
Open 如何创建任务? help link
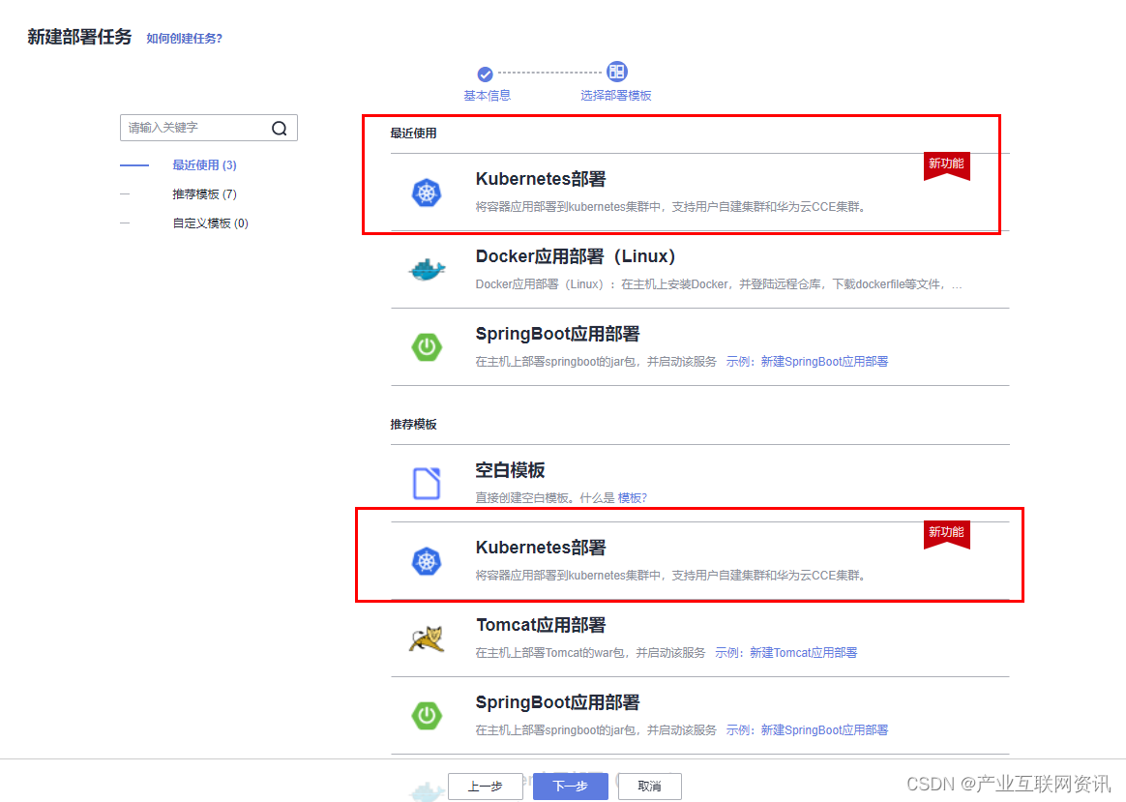click(x=185, y=38)
